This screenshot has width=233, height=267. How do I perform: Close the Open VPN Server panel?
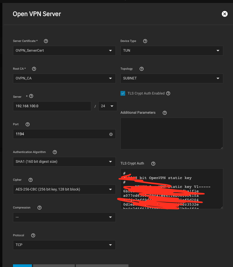pos(225,14)
